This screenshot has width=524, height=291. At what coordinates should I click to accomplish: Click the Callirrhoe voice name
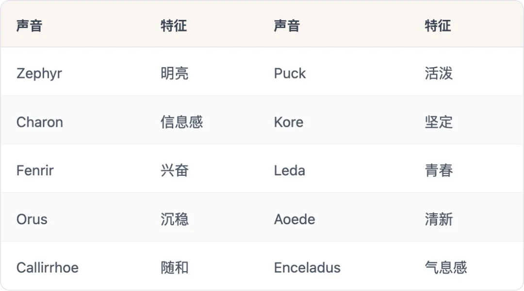click(48, 268)
